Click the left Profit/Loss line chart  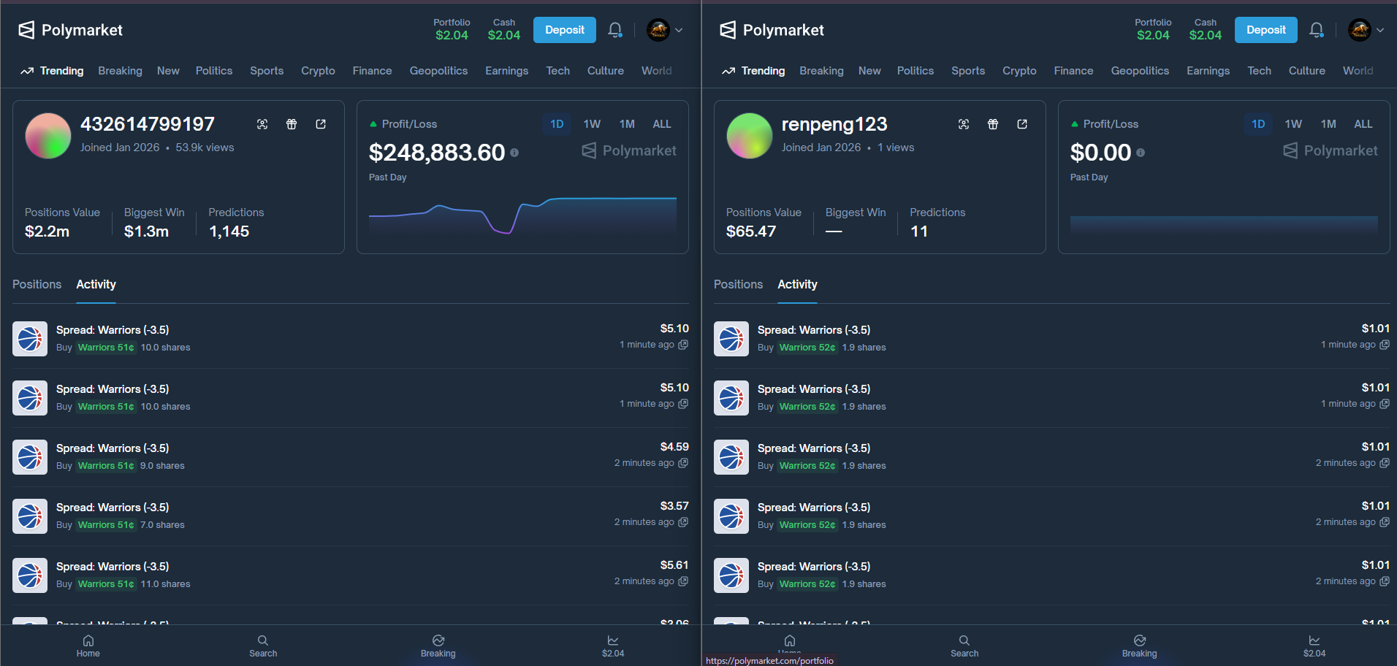coord(522,215)
